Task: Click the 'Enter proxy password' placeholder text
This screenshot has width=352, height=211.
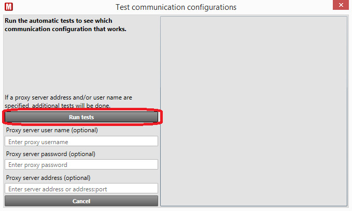Action: click(x=38, y=165)
